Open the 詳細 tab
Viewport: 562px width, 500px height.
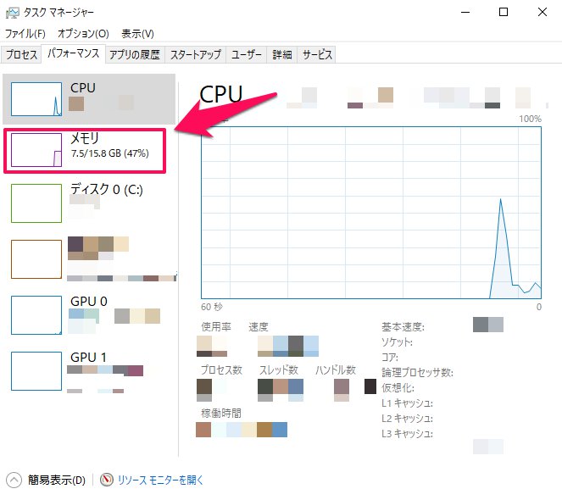pyautogui.click(x=282, y=54)
